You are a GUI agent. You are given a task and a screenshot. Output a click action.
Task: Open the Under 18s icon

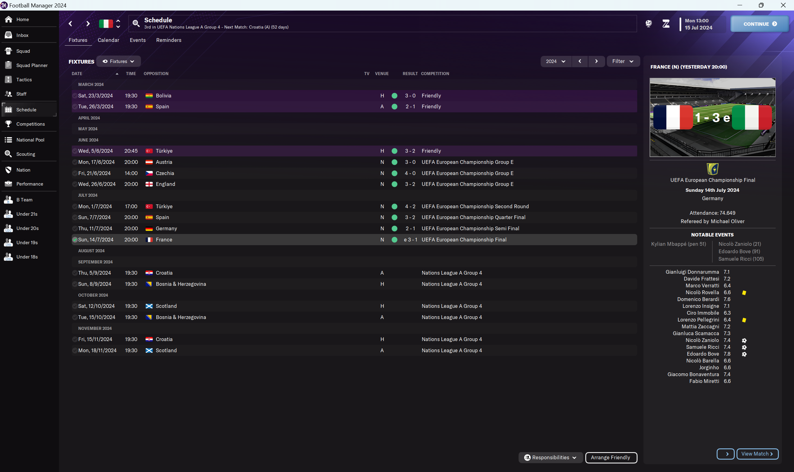point(9,257)
